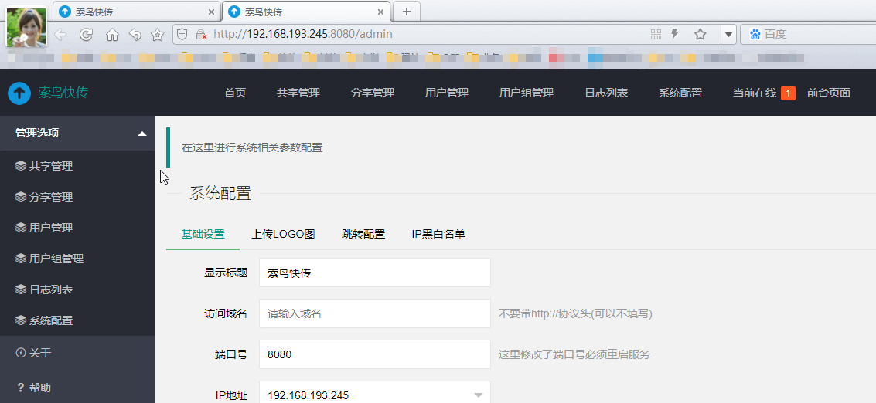Viewport: 876px width, 403px height.
Task: Go to 前台页面 from the top navigation
Action: click(828, 93)
